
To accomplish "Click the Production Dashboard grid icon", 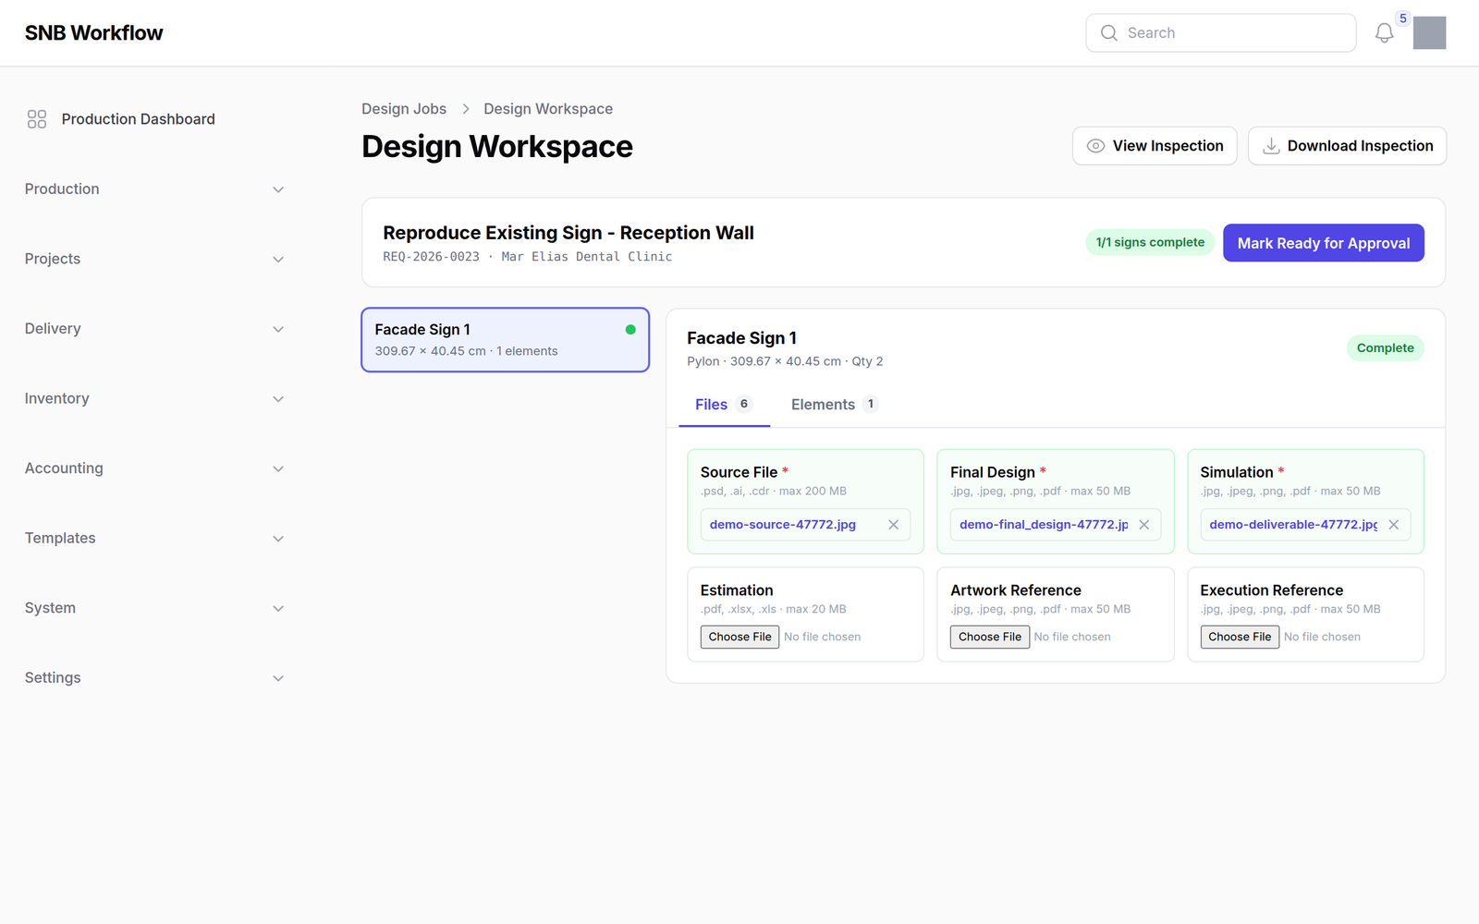I will click(37, 119).
